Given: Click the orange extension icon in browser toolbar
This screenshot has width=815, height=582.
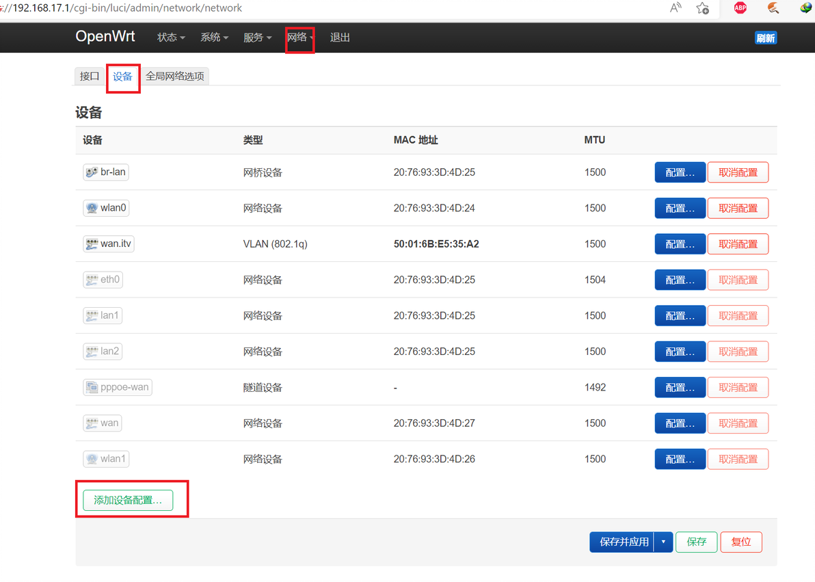Looking at the screenshot, I should pyautogui.click(x=773, y=8).
